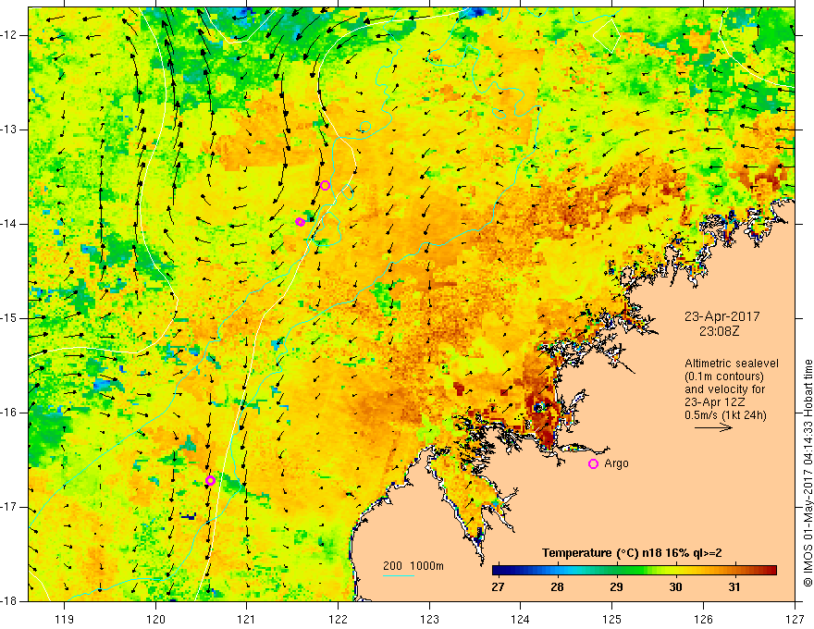Click the latitude axis label "-14"
Viewport: 814px width, 629px height.
click(x=10, y=224)
